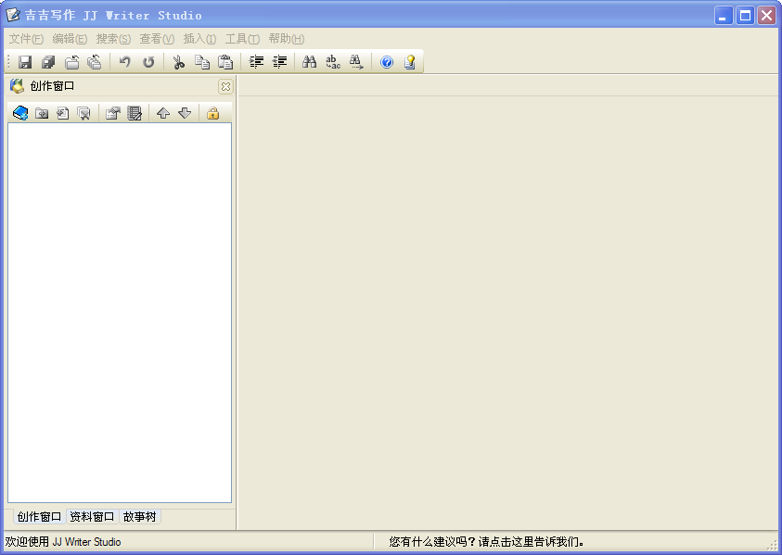The image size is (782, 555).
Task: Cut selection with the scissors icon
Action: 178,61
